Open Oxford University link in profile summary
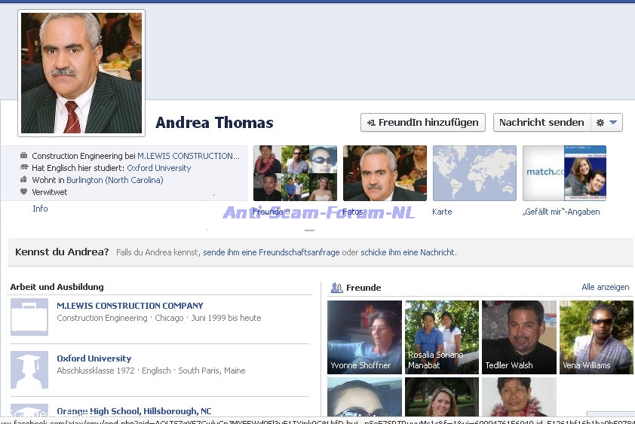The image size is (635, 424). coord(158,168)
